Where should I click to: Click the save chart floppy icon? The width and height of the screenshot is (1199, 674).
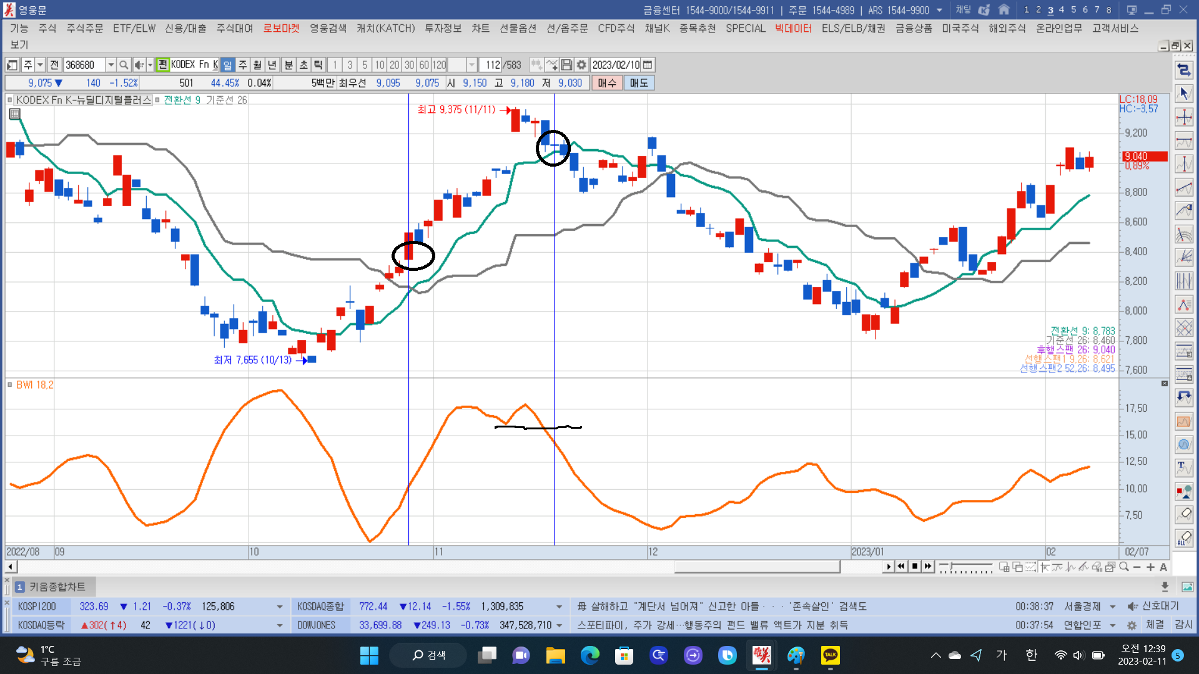coord(566,65)
